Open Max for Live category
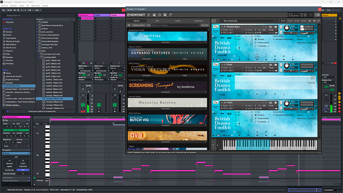 pos(11,48)
